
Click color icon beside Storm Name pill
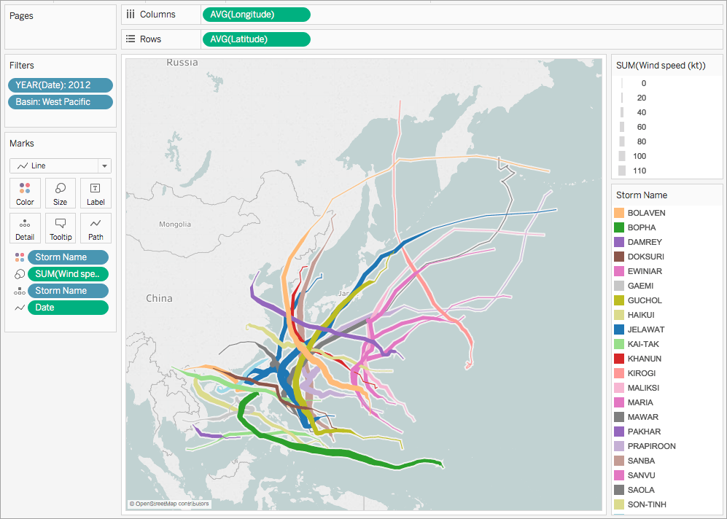tap(20, 257)
